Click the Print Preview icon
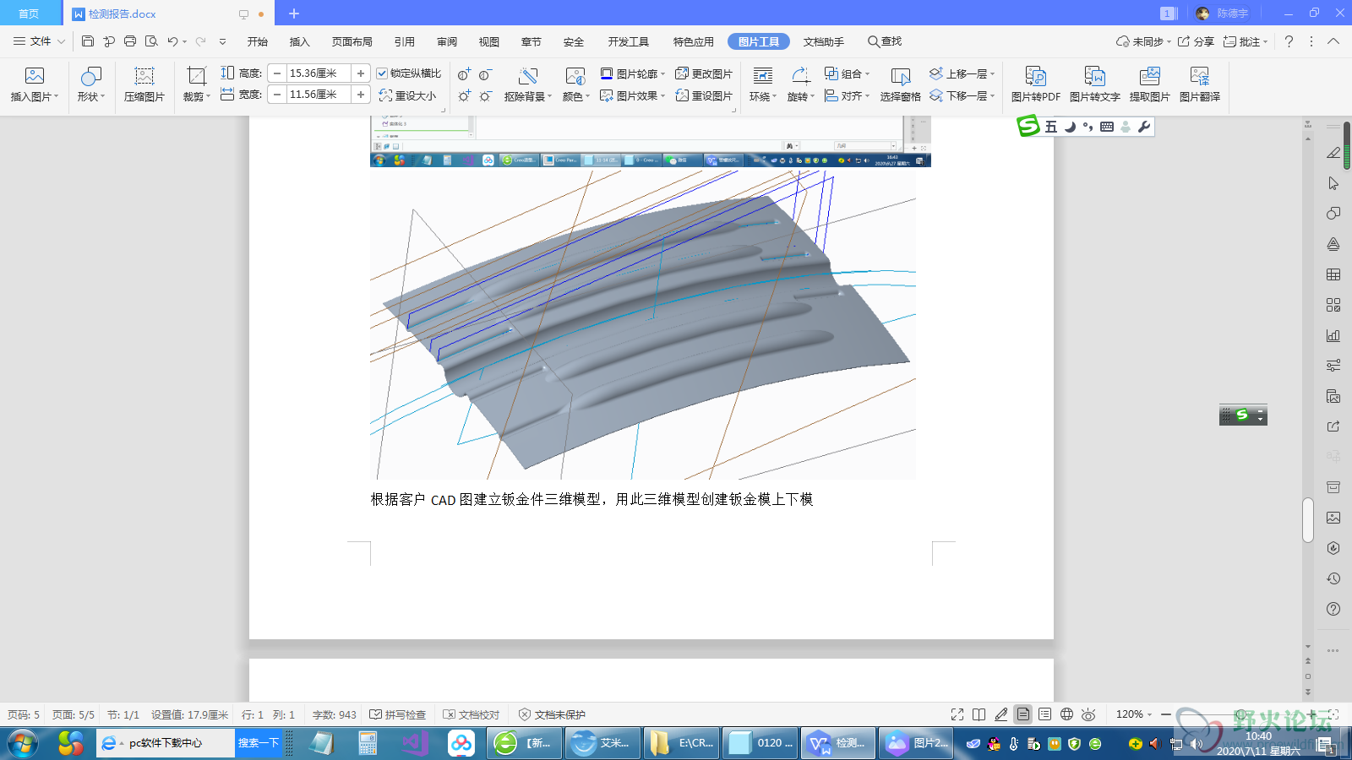Image resolution: width=1352 pixels, height=760 pixels. tap(151, 41)
